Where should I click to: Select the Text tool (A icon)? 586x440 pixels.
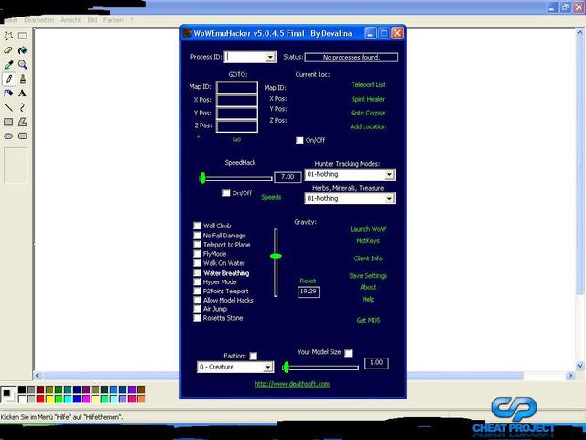coord(22,93)
